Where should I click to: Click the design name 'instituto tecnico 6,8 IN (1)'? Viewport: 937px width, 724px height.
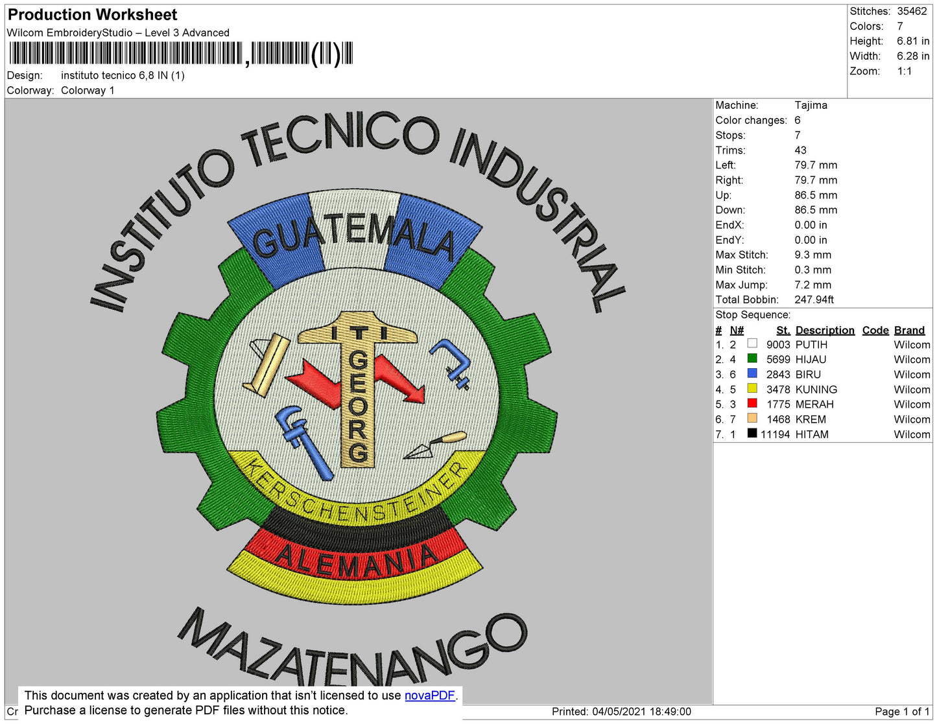coord(123,76)
